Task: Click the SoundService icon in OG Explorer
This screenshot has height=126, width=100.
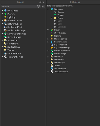Action: coord(52,69)
